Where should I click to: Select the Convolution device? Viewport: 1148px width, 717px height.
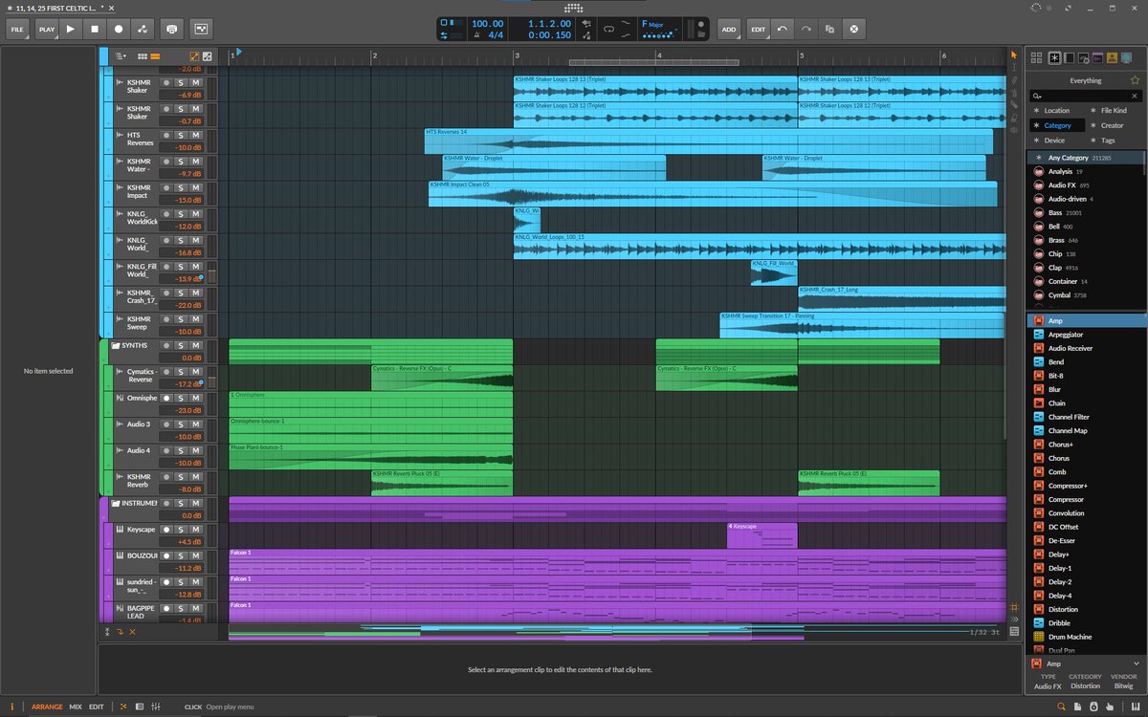coord(1087,513)
